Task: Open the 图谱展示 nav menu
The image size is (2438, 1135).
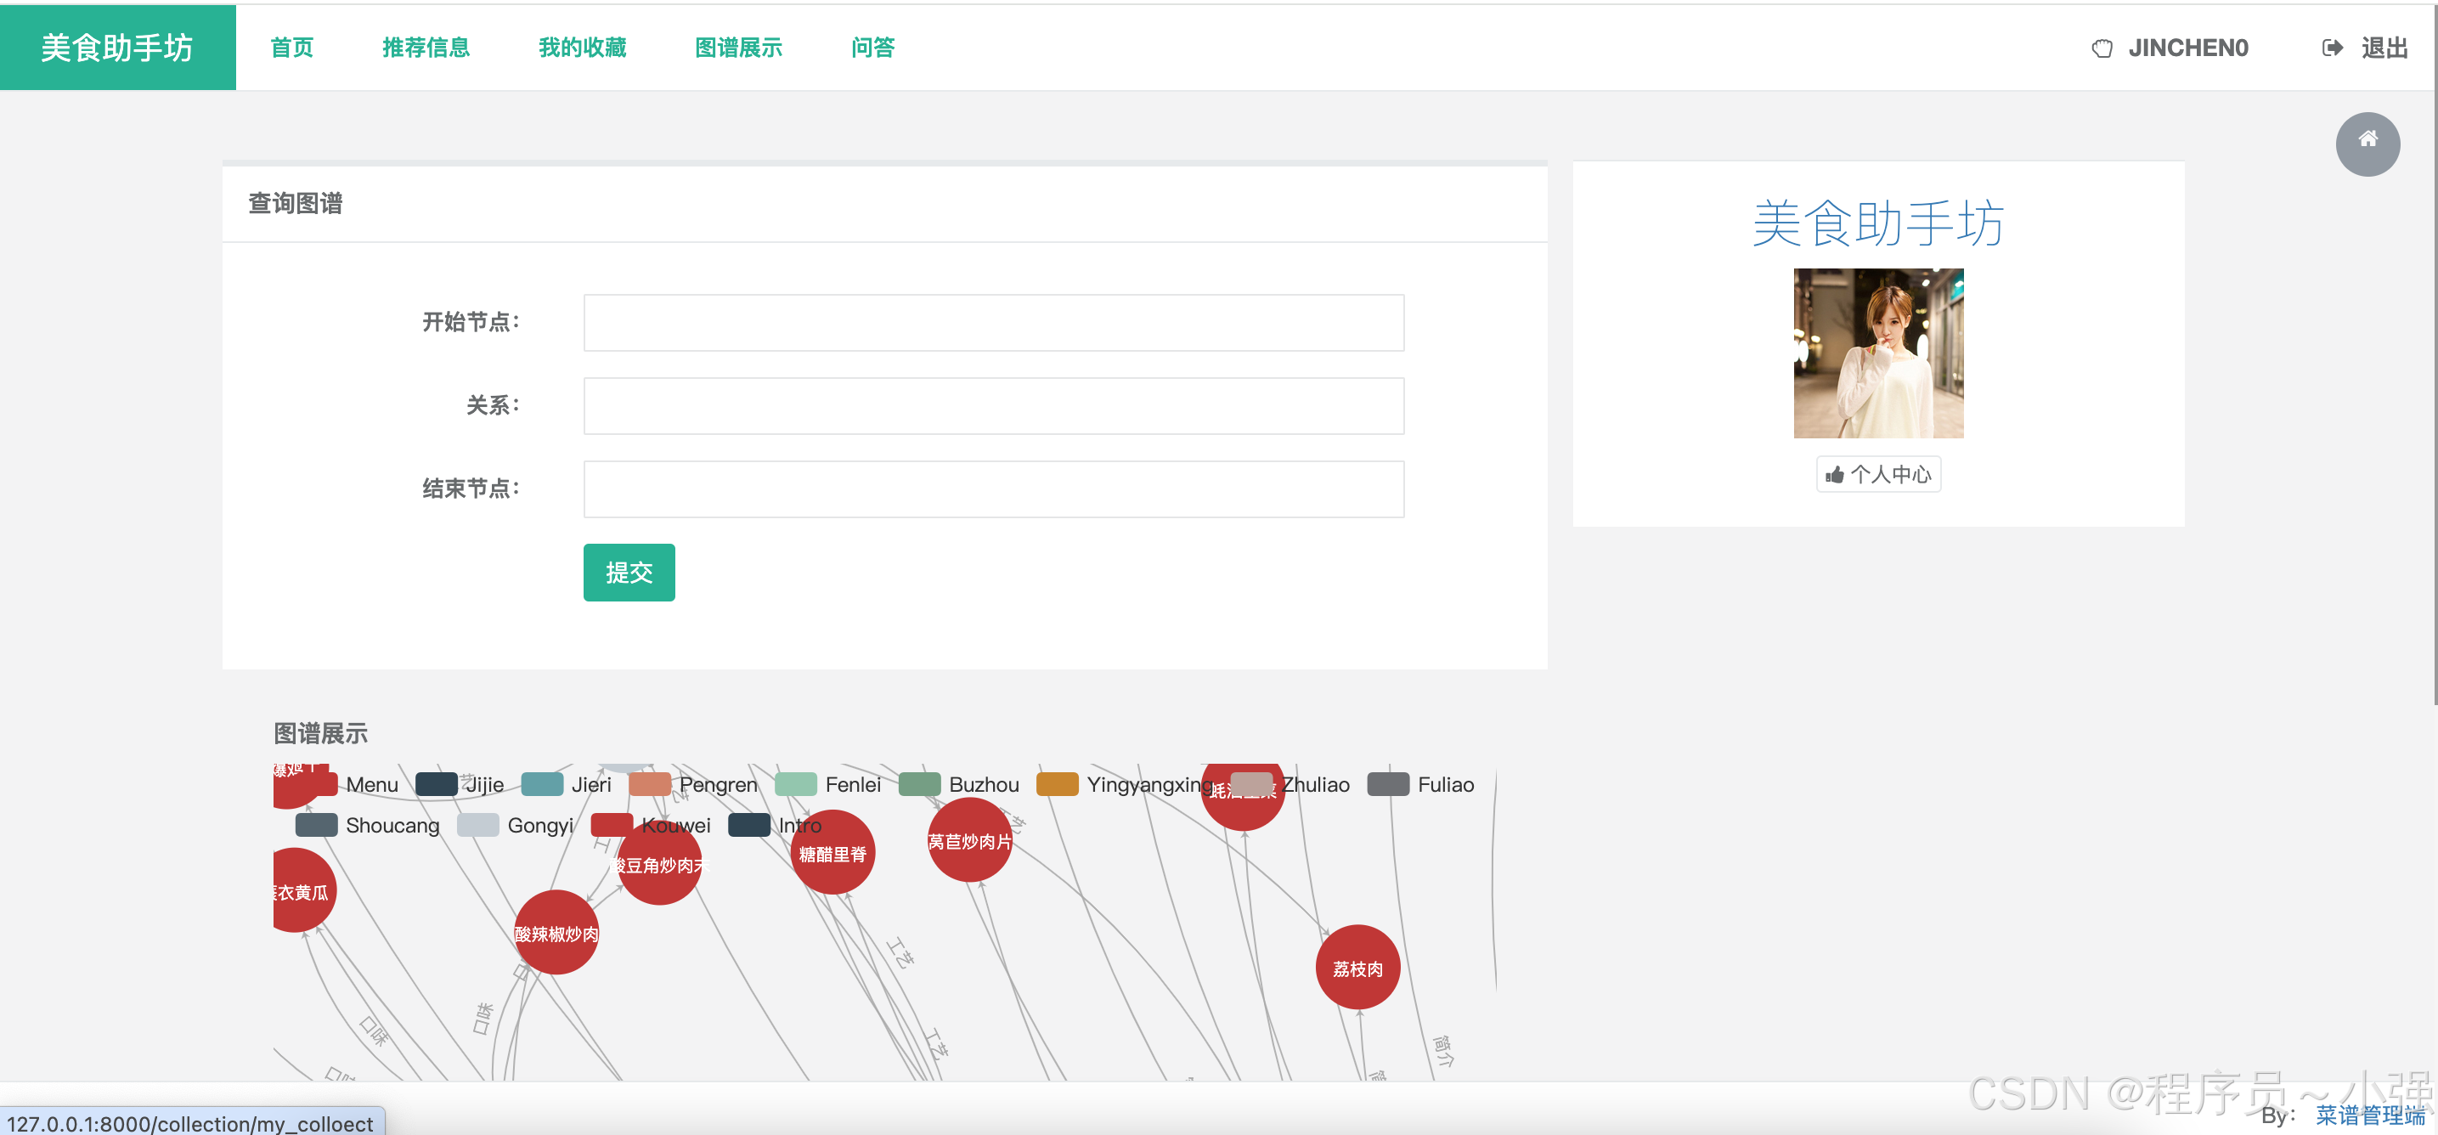Action: click(738, 48)
